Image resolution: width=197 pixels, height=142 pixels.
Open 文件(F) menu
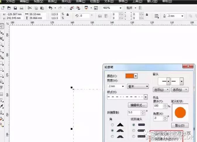10,1
